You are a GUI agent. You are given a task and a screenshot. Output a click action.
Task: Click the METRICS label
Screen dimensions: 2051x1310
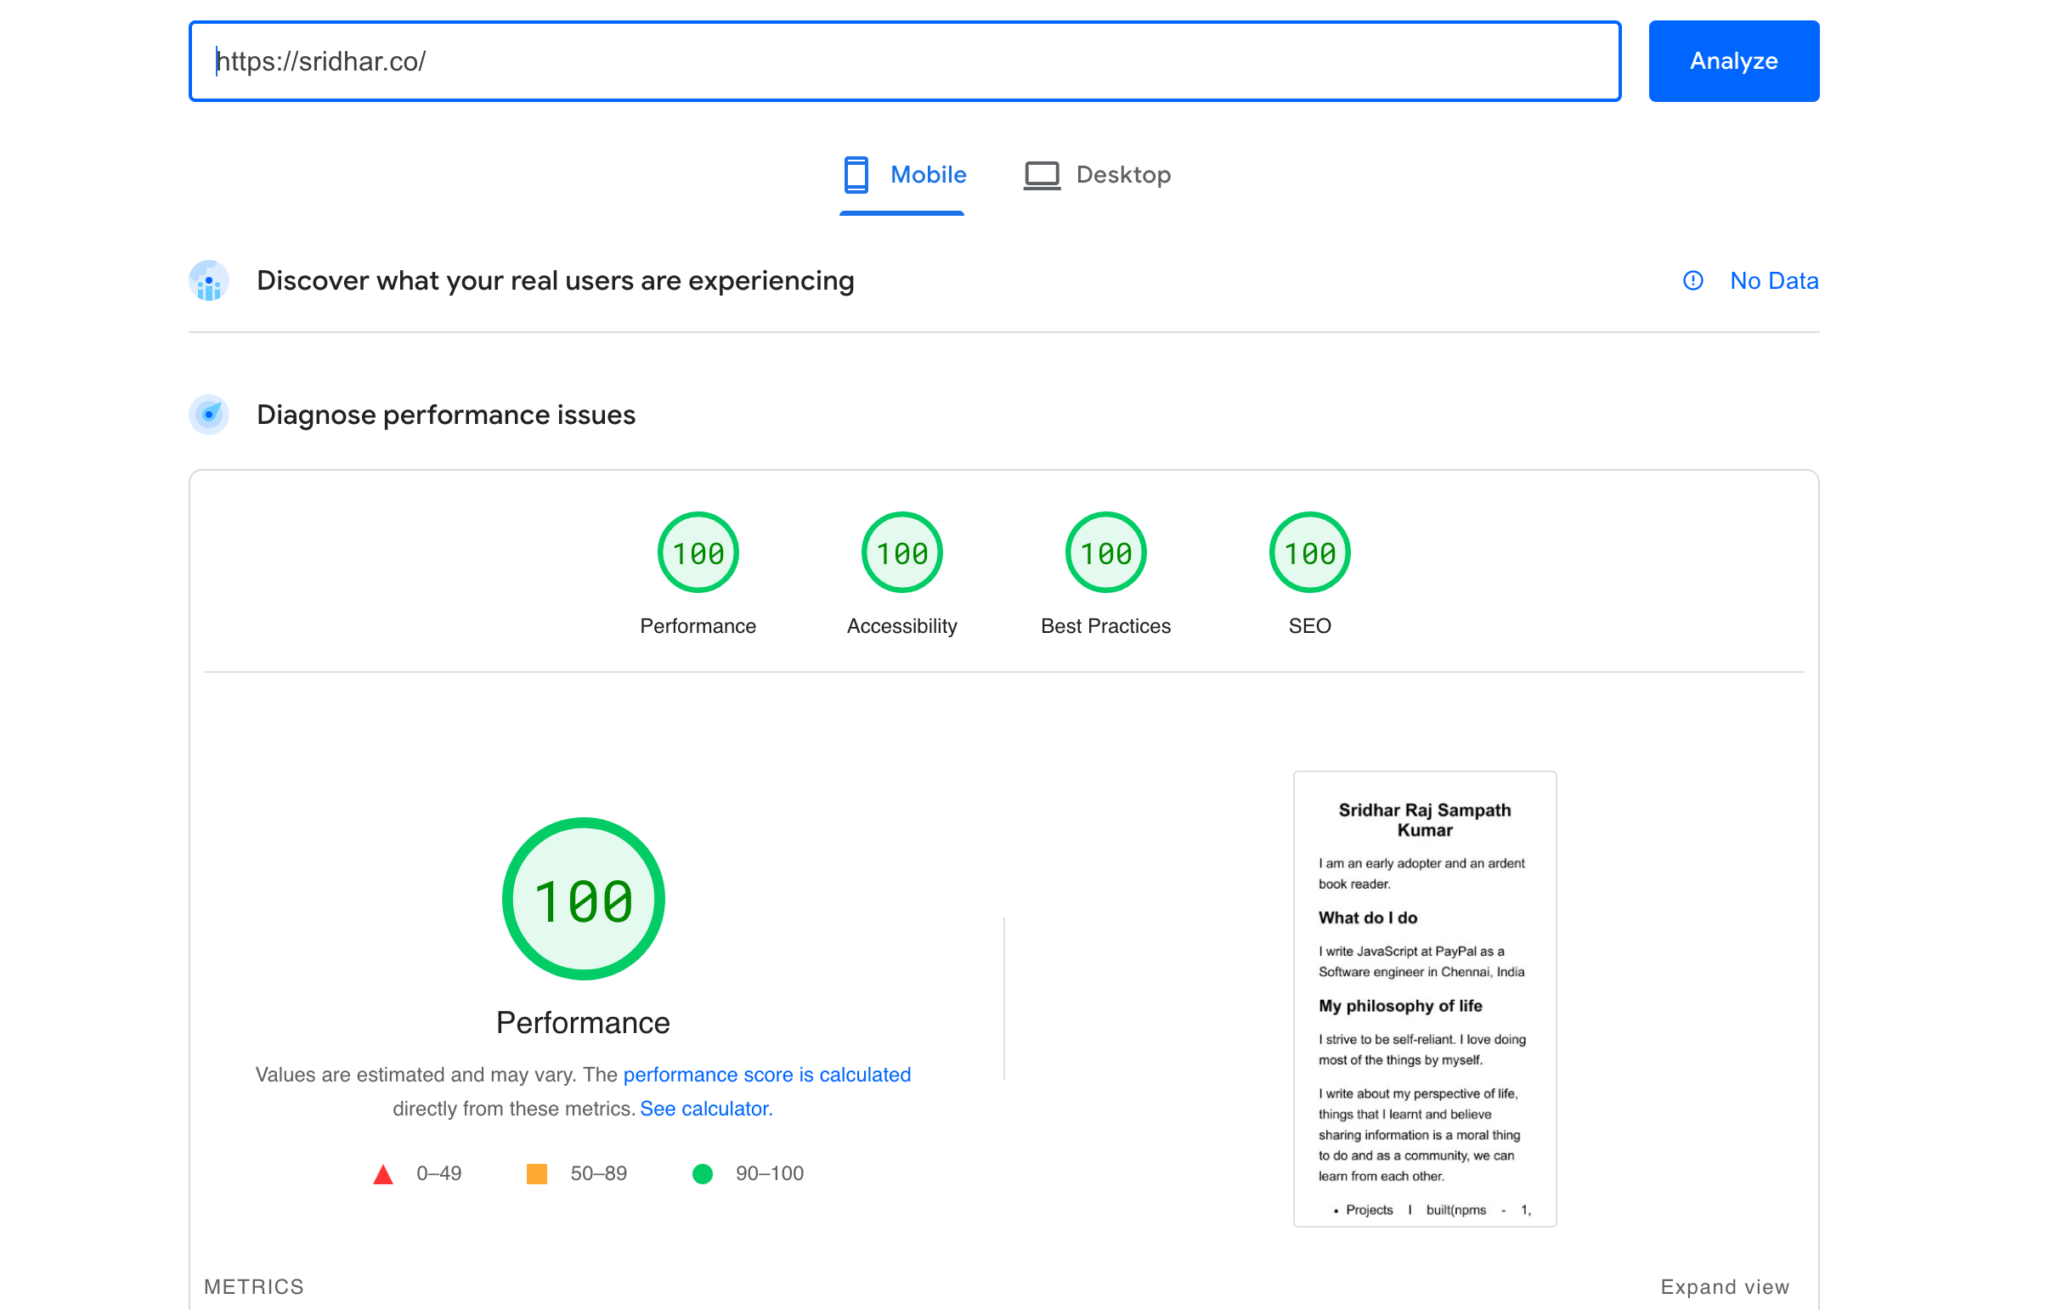[x=254, y=1287]
